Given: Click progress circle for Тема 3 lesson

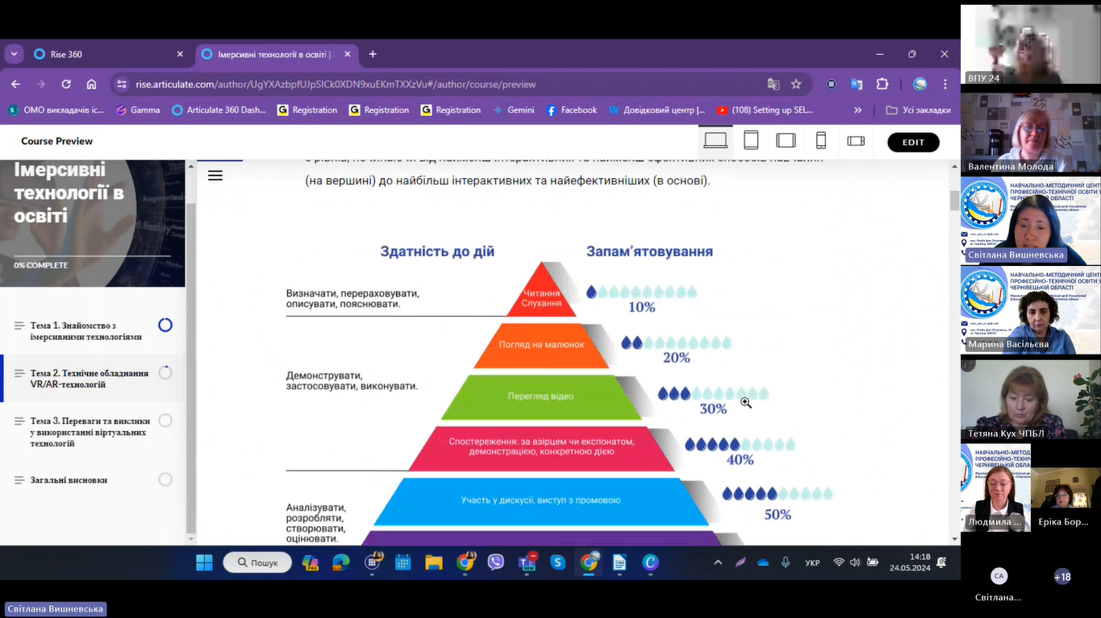Looking at the screenshot, I should 165,421.
